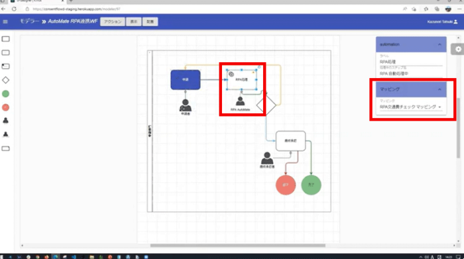The image size is (464, 259).
Task: Select the green end circle shape
Action: 5,93
